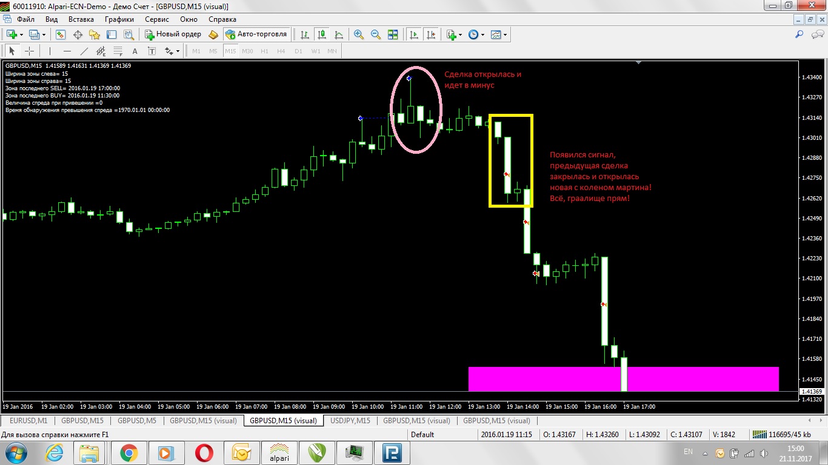828x465 pixels.
Task: Expand the indicators dropdown arrow
Action: click(x=460, y=35)
